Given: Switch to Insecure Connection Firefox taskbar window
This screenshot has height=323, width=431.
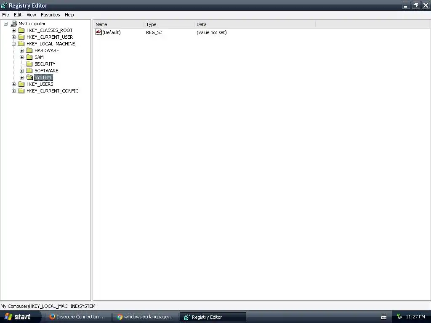Looking at the screenshot, I should tap(77, 317).
